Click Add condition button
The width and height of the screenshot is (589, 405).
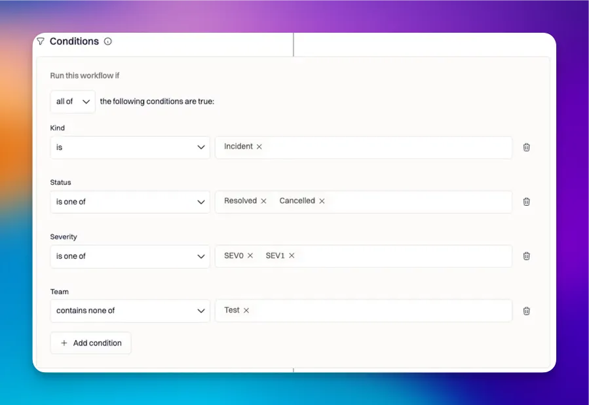click(x=90, y=343)
